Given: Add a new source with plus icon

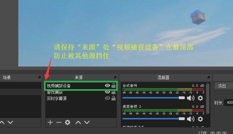Looking at the screenshot, I should pos(50,122).
